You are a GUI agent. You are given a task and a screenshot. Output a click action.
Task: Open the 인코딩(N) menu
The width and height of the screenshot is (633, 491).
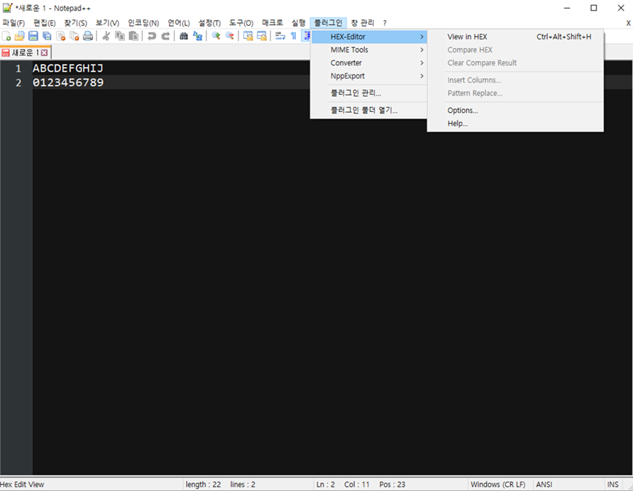coord(143,23)
